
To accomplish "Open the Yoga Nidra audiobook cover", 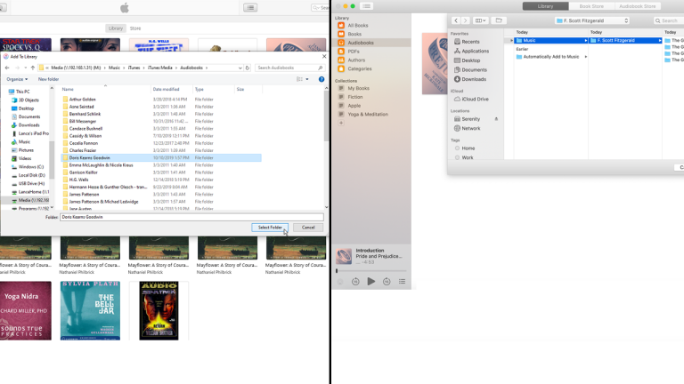I will pyautogui.click(x=26, y=310).
